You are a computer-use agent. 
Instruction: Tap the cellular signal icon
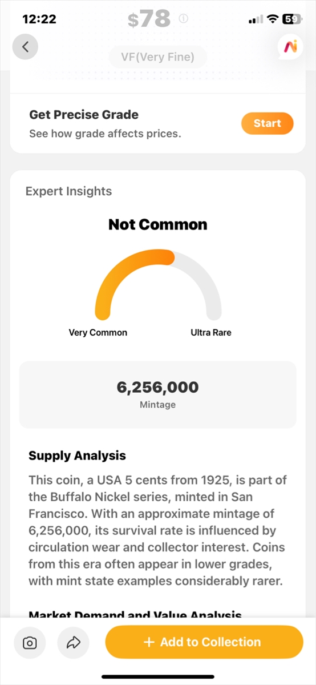pos(254,19)
